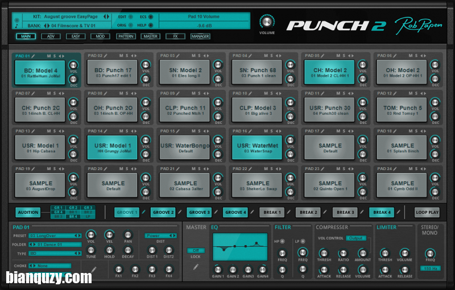Solo PAD 13 using the S toggle
Viewport: 455px width, 290px height.
pyautogui.click(x=54, y=131)
